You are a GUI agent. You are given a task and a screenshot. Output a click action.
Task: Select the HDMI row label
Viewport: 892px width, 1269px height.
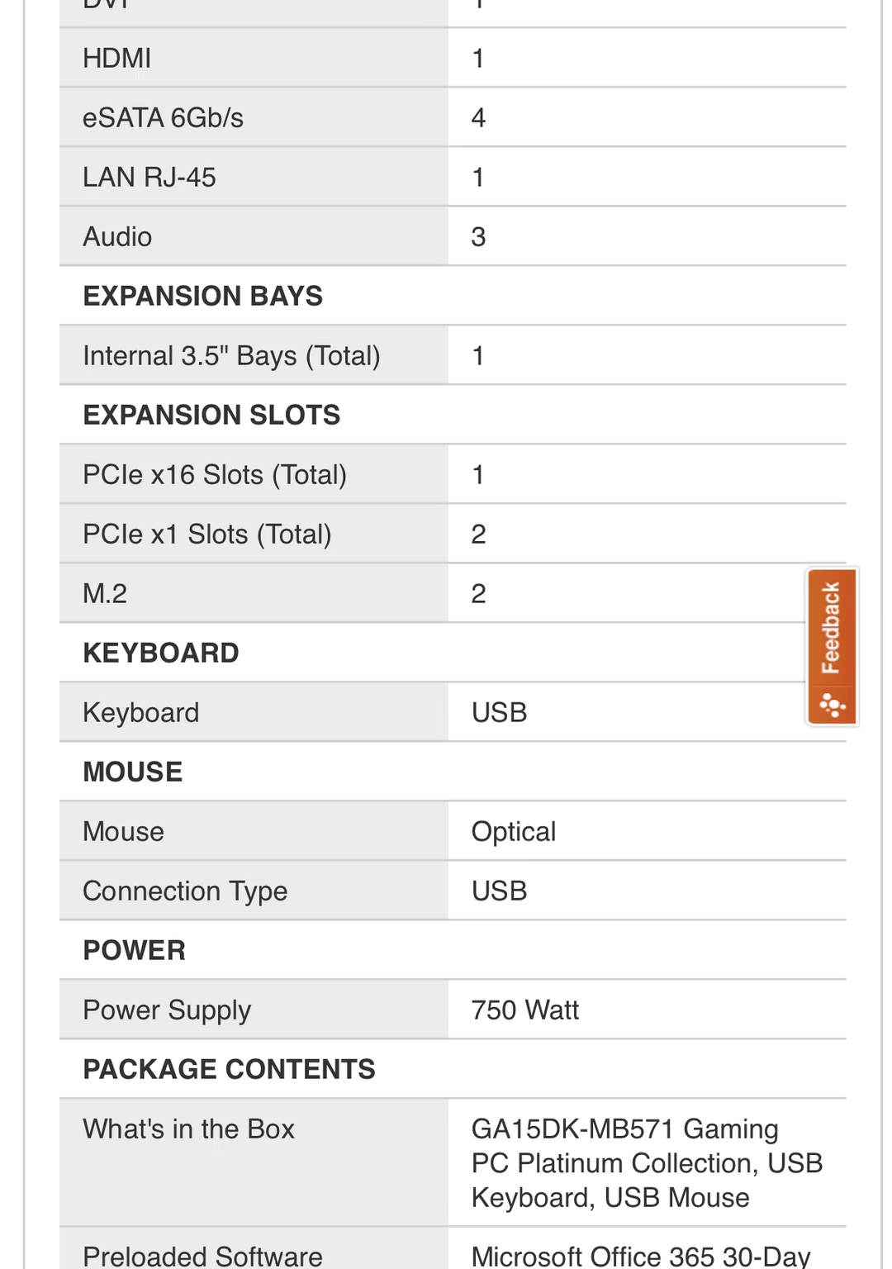click(117, 59)
